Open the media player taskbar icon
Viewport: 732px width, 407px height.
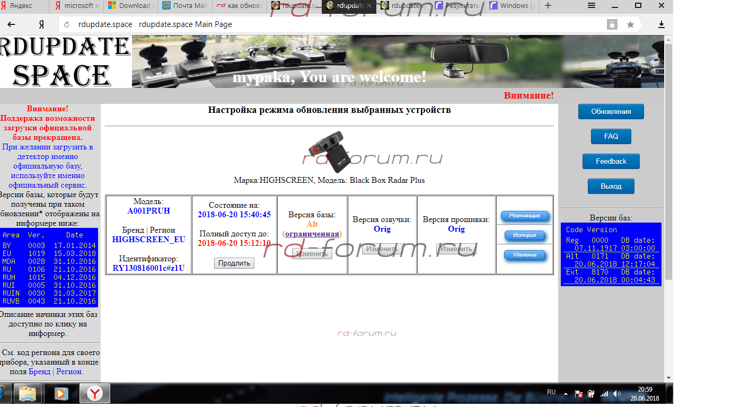(x=61, y=394)
